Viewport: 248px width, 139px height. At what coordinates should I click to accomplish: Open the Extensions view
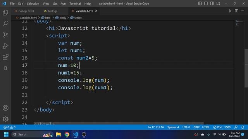click(x=5, y=57)
